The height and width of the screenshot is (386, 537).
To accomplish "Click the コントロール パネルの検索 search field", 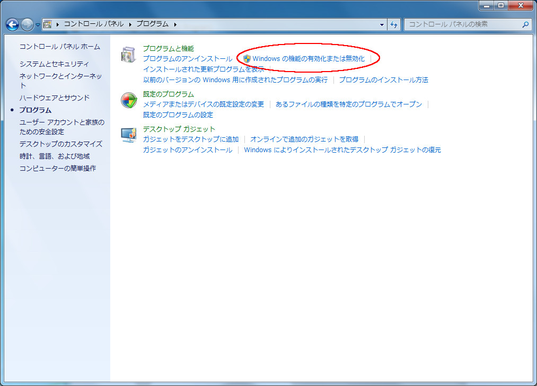I will click(x=461, y=24).
